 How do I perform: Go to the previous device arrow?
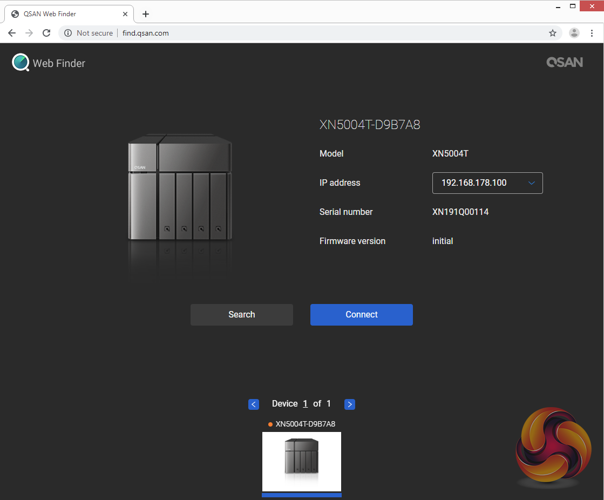[254, 404]
